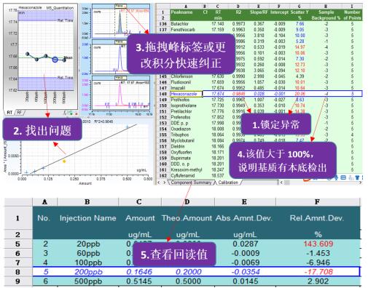Select the 200ppb injection name cell

pyautogui.click(x=88, y=272)
